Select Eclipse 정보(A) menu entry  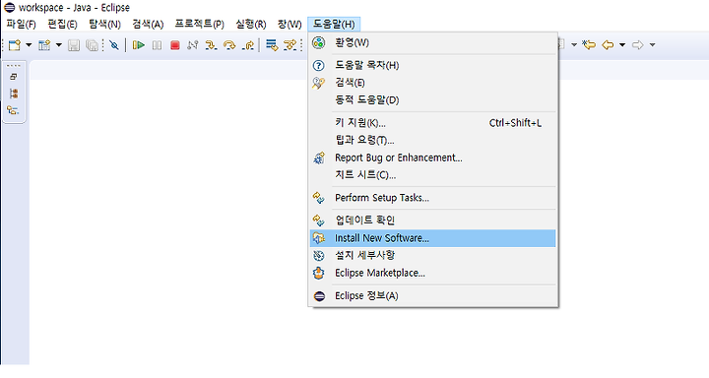(x=432, y=296)
